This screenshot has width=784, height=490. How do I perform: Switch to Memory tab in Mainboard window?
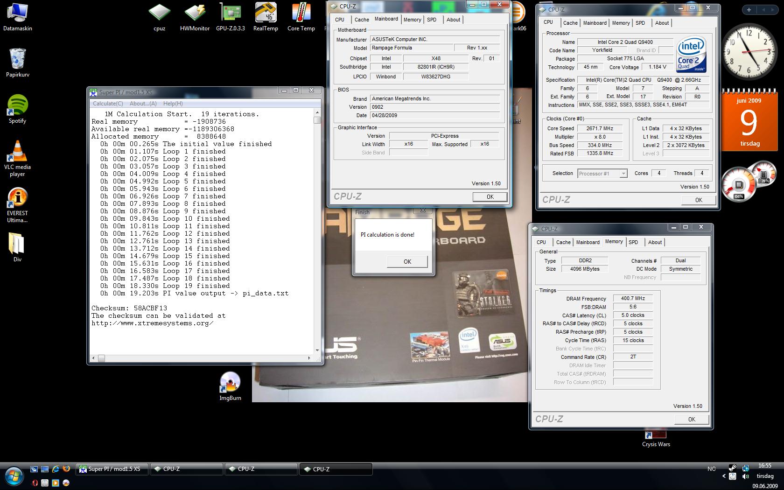pos(412,20)
